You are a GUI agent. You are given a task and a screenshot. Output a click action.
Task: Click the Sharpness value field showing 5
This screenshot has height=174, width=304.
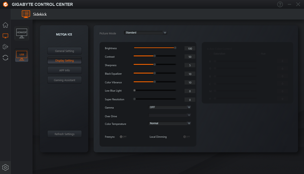tap(190, 66)
